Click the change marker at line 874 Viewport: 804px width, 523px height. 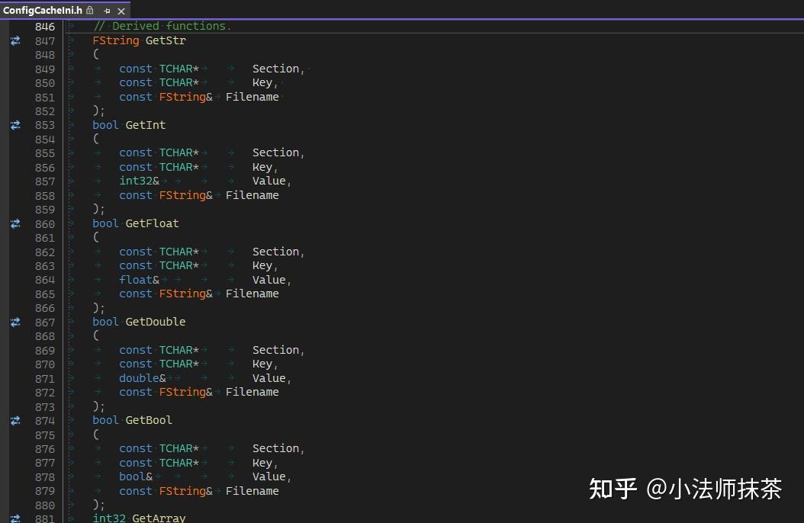click(x=15, y=420)
